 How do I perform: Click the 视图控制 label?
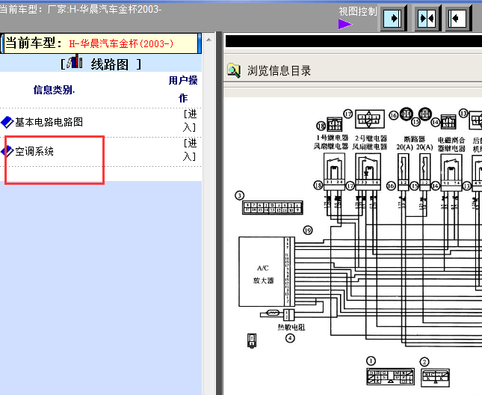358,11
